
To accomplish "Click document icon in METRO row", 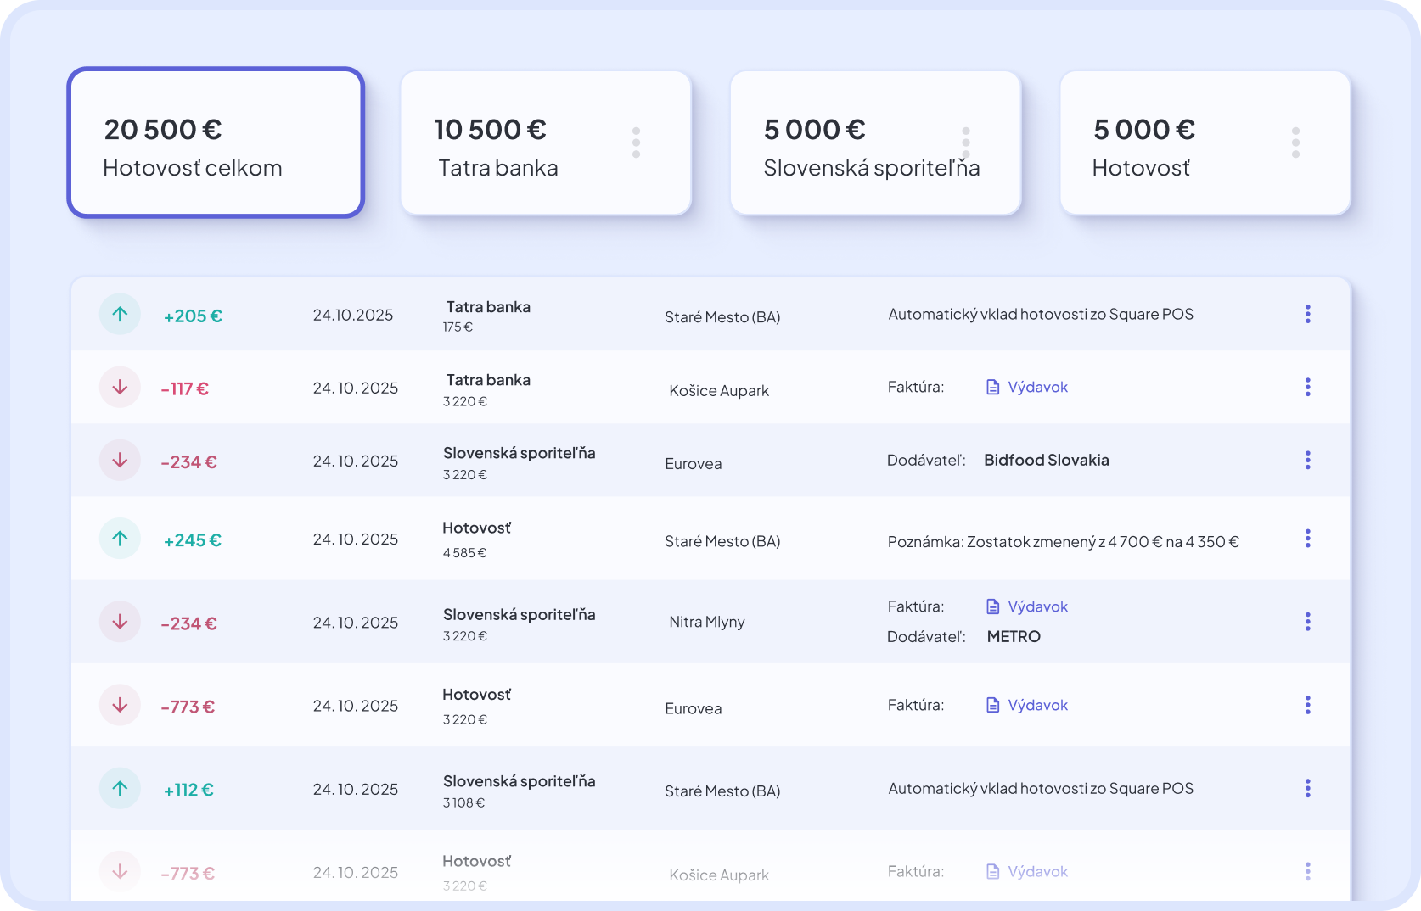I will pyautogui.click(x=992, y=606).
